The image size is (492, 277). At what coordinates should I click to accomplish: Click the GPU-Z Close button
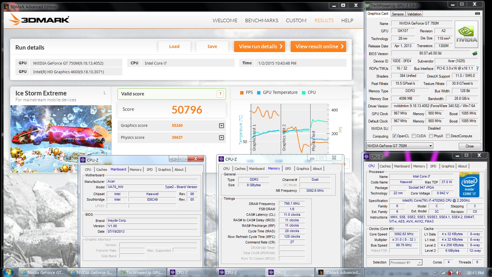(470, 146)
